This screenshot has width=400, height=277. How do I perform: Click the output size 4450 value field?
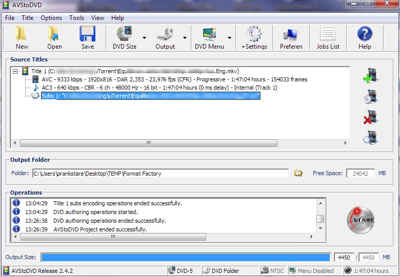[x=344, y=258]
